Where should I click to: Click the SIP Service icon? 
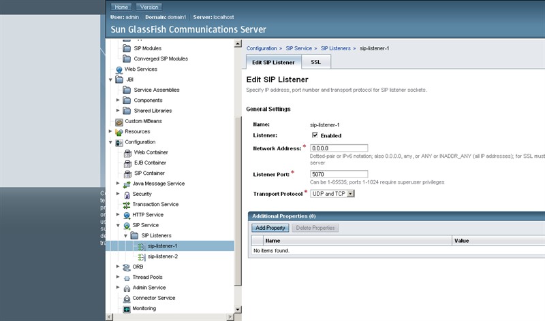click(x=127, y=226)
